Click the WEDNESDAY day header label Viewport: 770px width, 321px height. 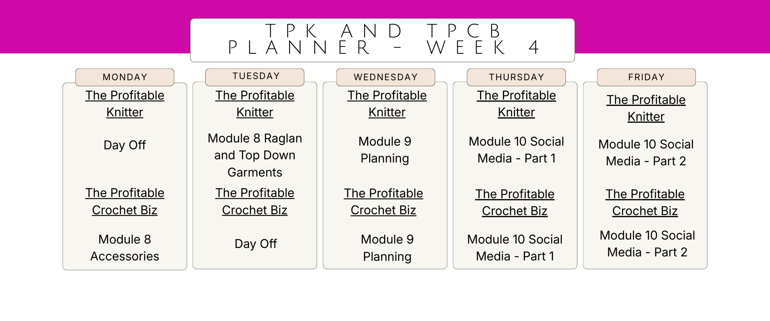385,77
